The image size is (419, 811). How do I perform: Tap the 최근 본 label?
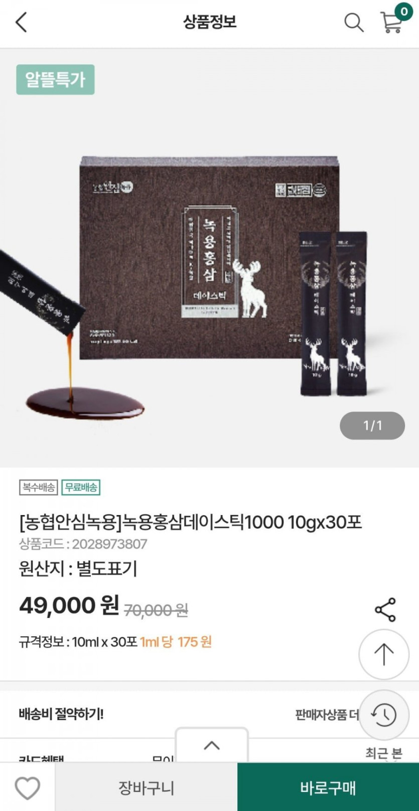tap(384, 753)
